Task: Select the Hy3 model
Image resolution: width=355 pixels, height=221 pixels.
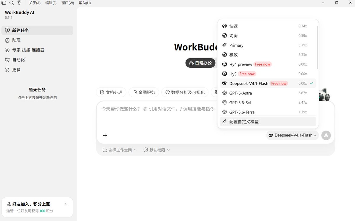Action: (x=268, y=74)
